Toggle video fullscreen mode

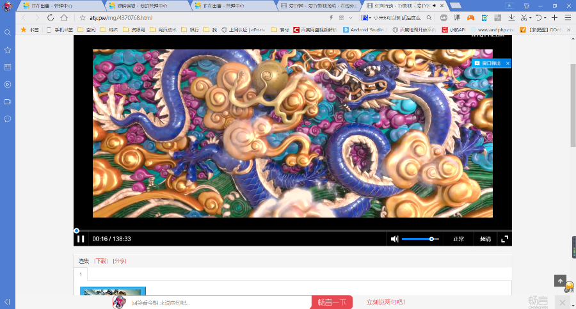pos(505,239)
